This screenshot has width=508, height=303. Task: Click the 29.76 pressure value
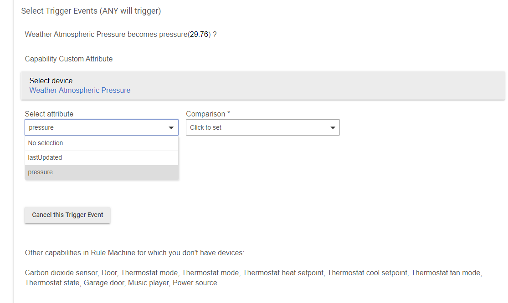[x=199, y=34]
